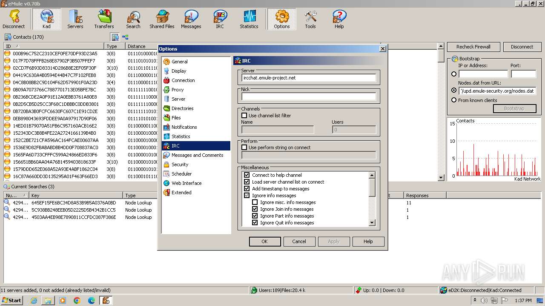This screenshot has height=306, width=545.
Task: Click Recheck Firewall button
Action: (x=473, y=47)
